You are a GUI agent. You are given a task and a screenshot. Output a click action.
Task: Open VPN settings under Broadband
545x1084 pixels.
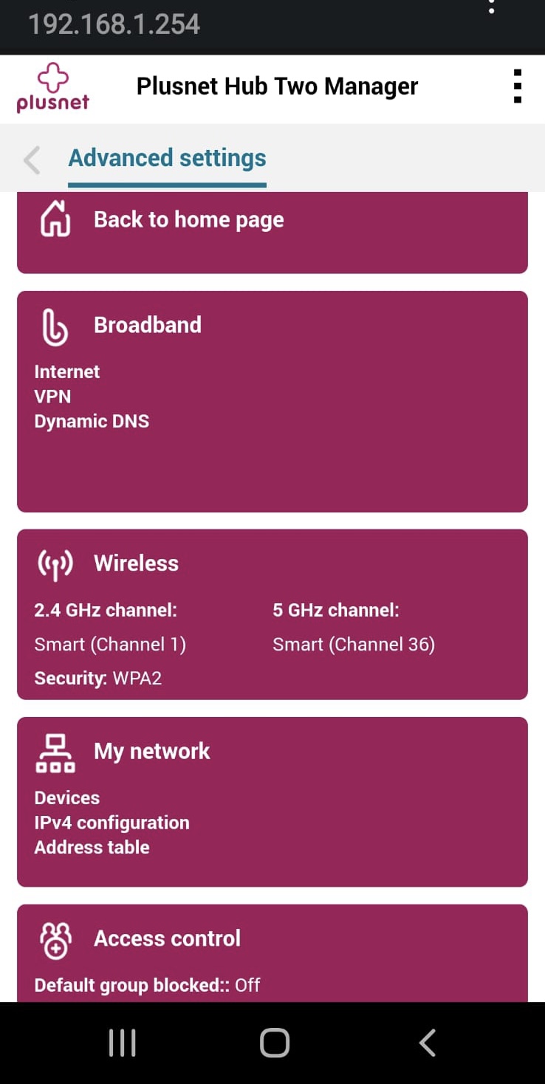point(52,397)
